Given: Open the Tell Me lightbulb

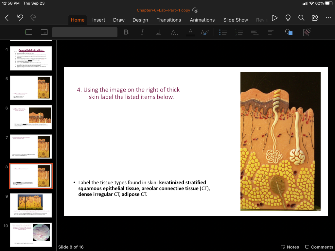Looking at the screenshot, I should pyautogui.click(x=288, y=18).
